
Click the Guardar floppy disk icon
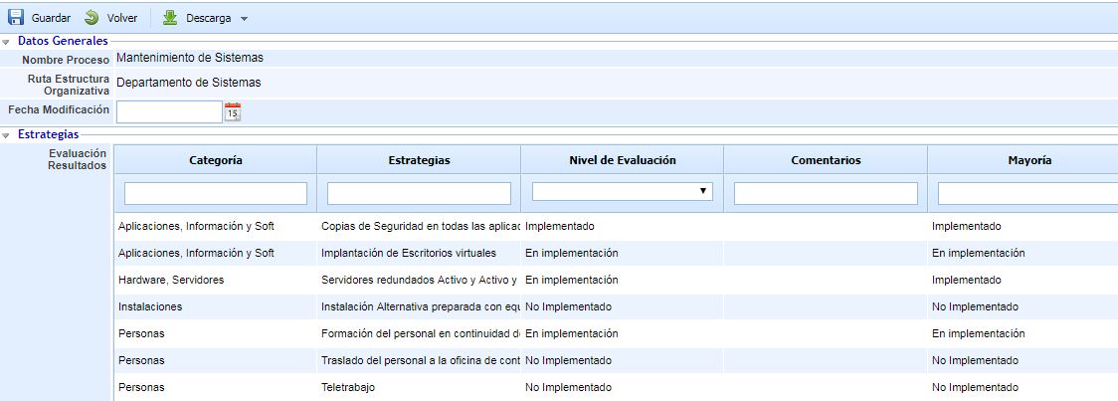point(16,18)
